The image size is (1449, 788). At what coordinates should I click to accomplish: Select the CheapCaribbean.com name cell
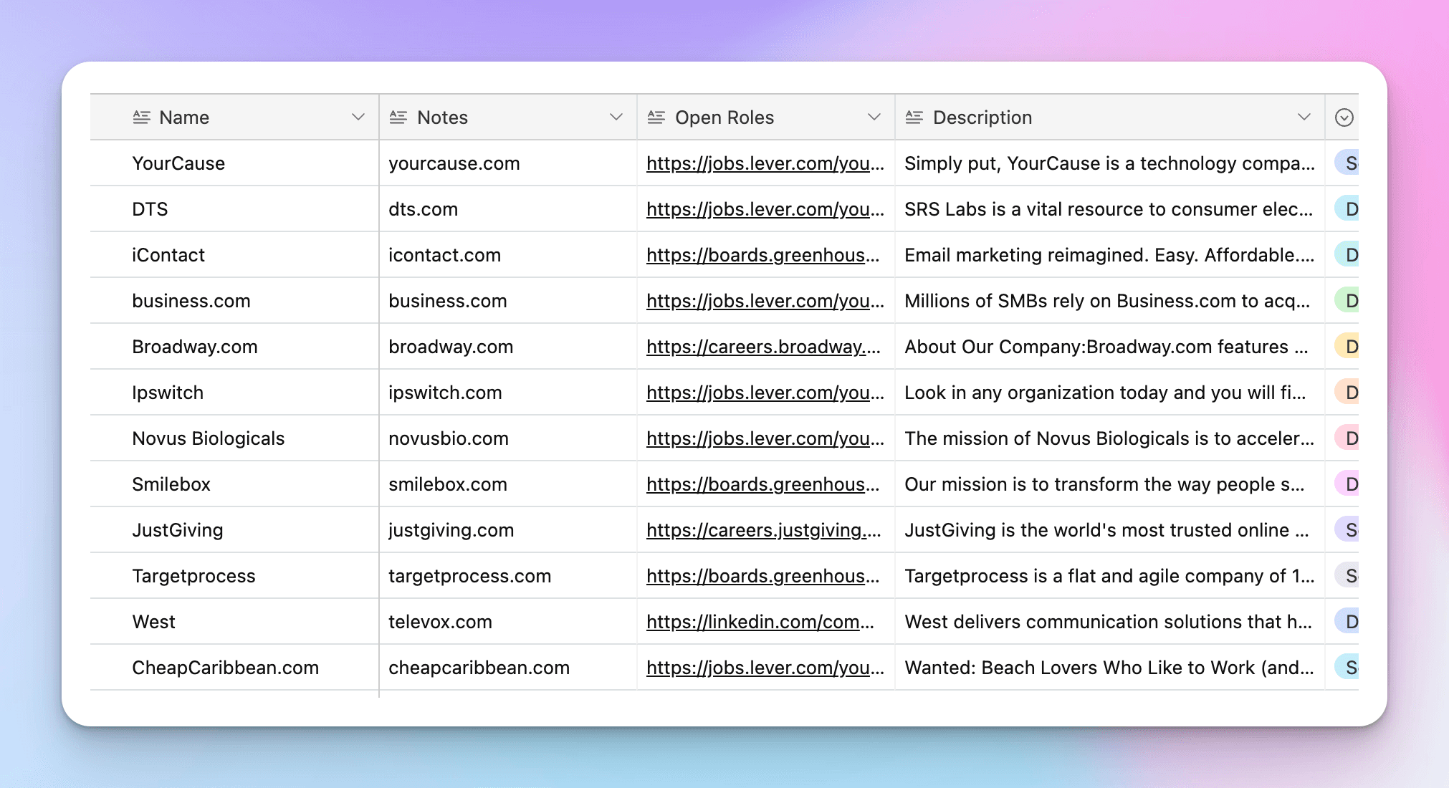[225, 668]
